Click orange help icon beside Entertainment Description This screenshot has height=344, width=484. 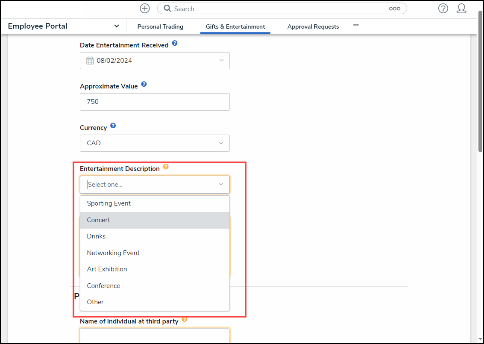click(x=166, y=167)
